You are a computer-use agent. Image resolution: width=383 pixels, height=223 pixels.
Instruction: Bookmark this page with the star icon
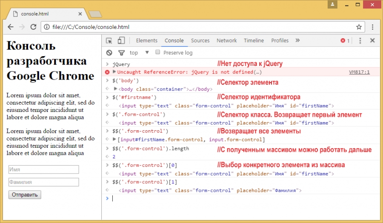tap(359, 27)
